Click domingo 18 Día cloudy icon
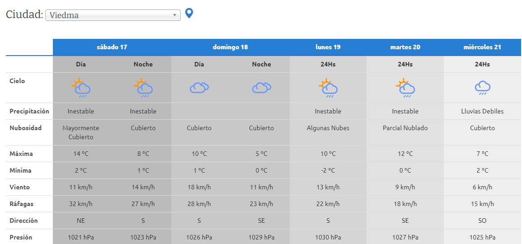This screenshot has width=522, height=244. pos(199,88)
